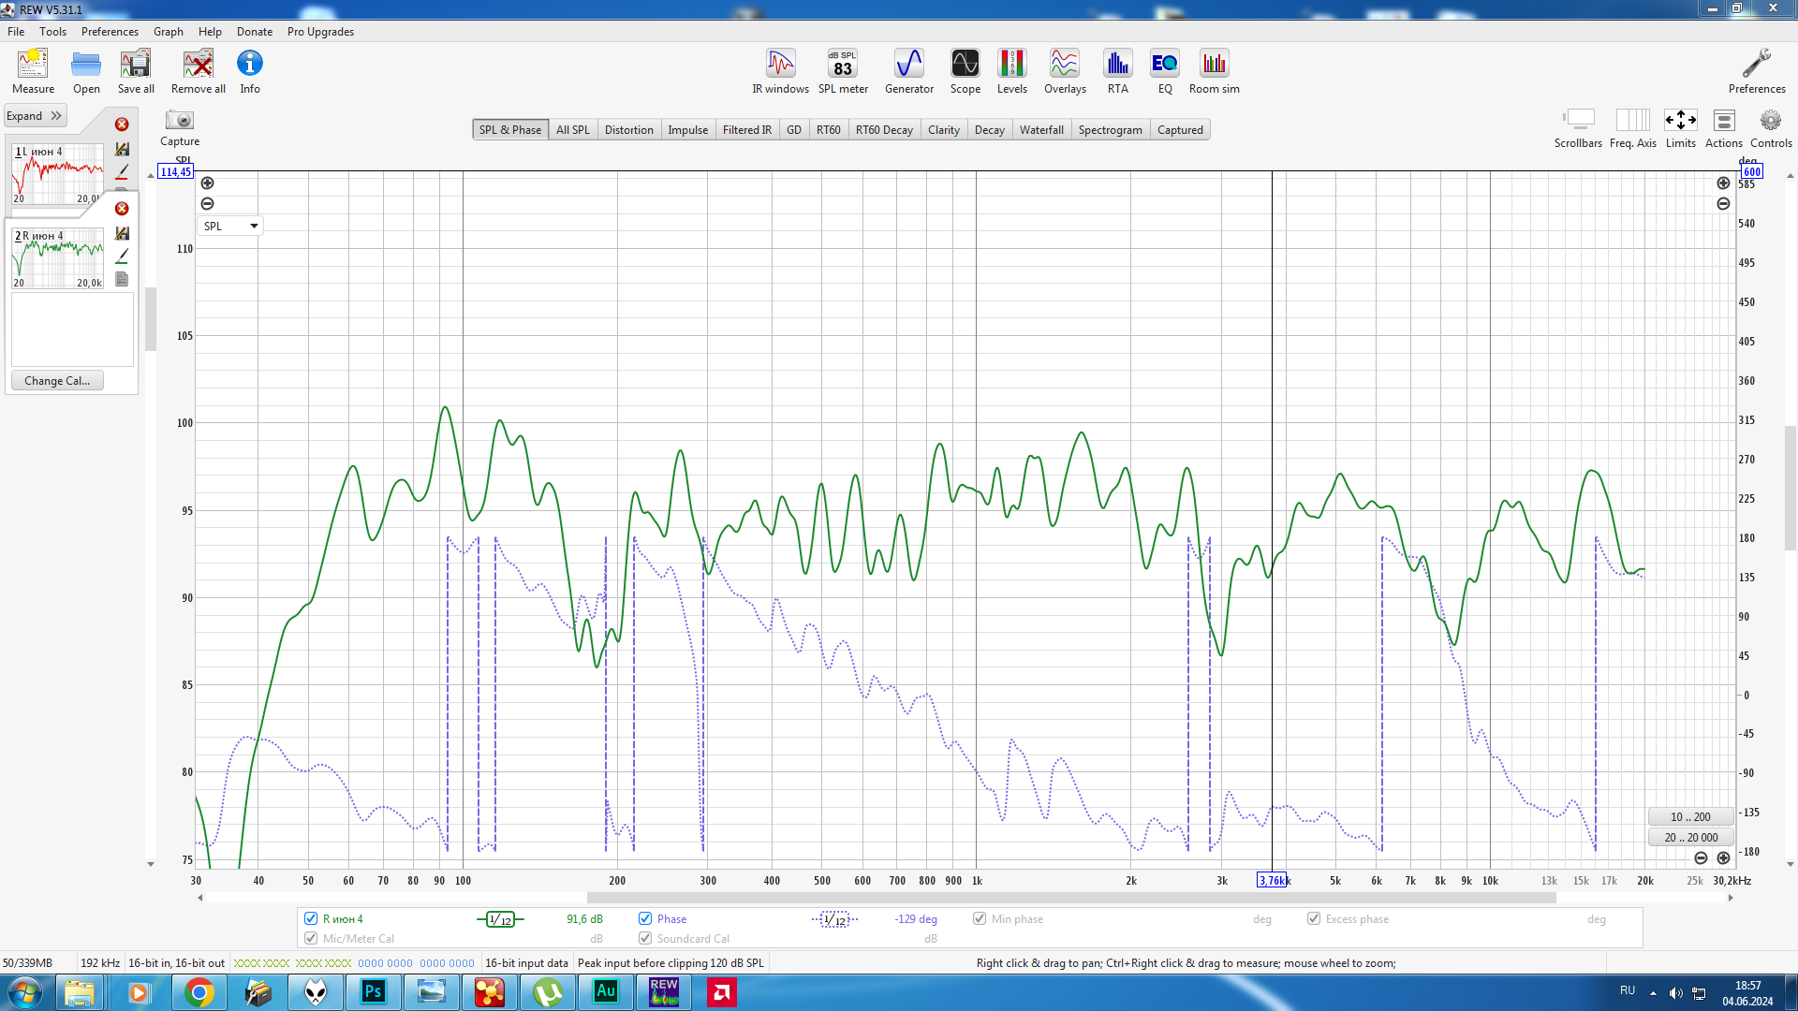Click the Change Cal... button

57,380
